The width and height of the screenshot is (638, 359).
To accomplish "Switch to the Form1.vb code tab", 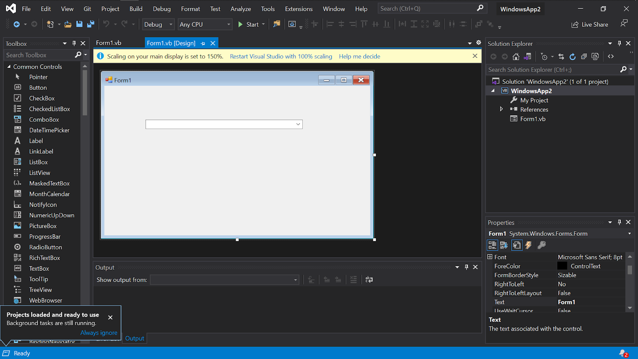I will point(108,43).
